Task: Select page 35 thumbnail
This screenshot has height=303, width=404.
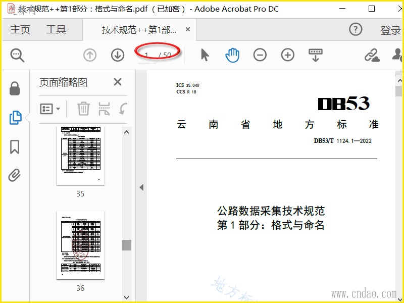Action: point(81,156)
